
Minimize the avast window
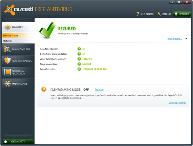click(x=173, y=2)
